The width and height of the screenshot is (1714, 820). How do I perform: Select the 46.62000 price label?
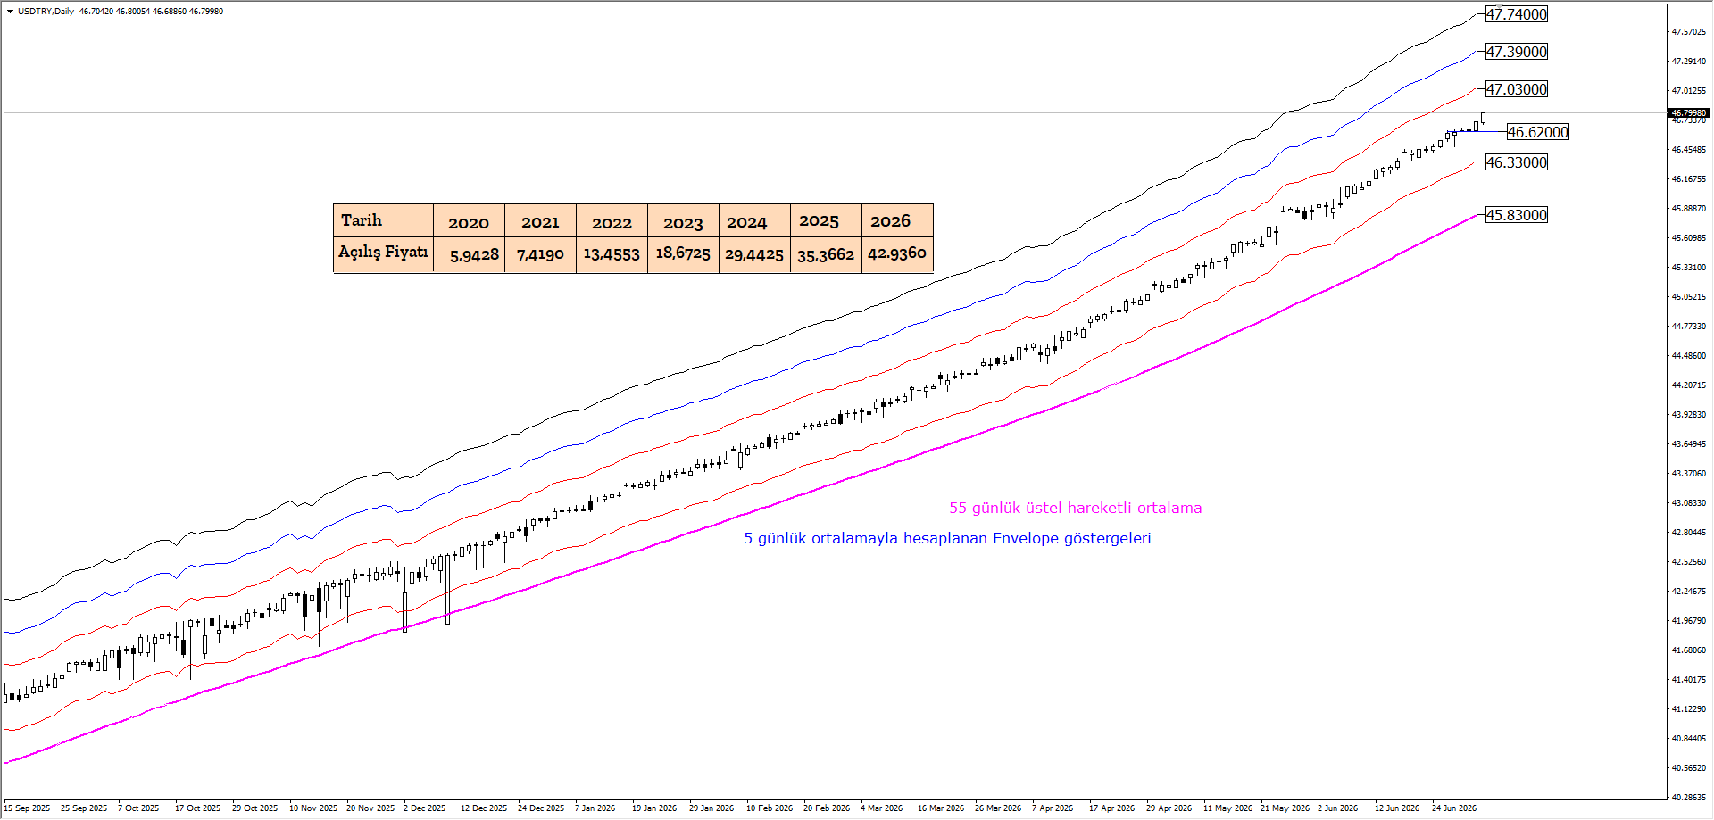click(x=1538, y=132)
